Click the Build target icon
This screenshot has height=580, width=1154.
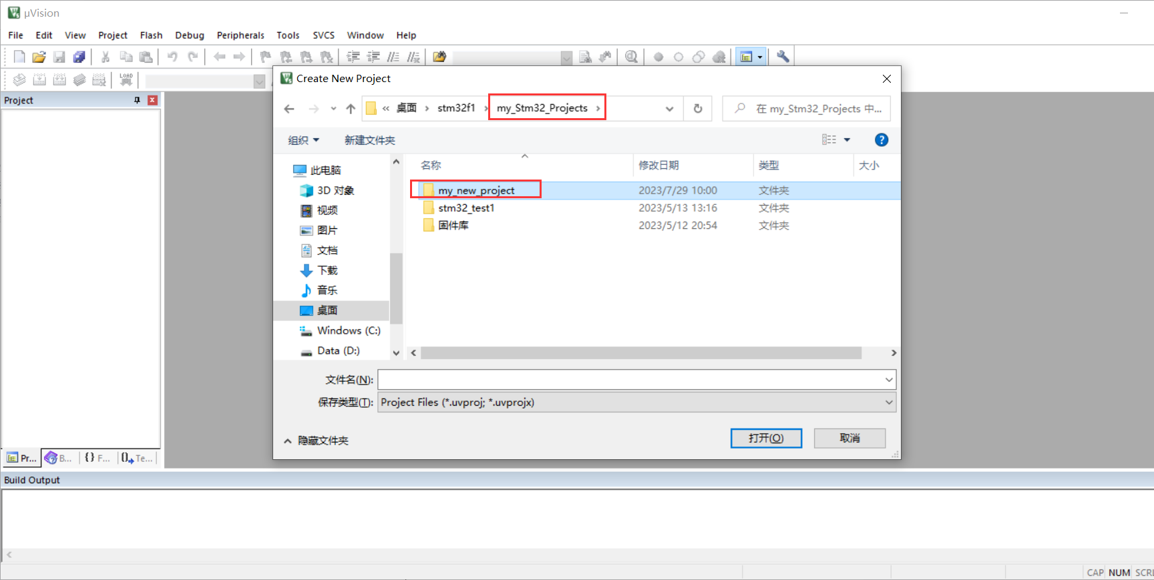(39, 80)
